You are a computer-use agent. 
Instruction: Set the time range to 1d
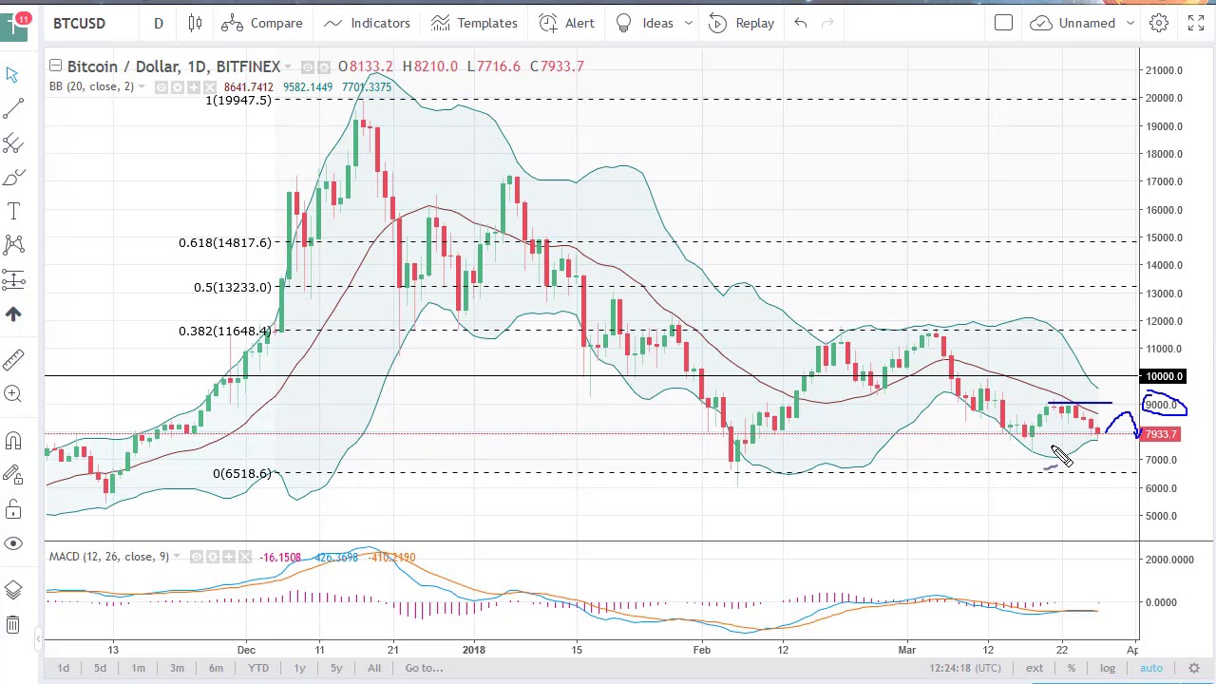(63, 668)
